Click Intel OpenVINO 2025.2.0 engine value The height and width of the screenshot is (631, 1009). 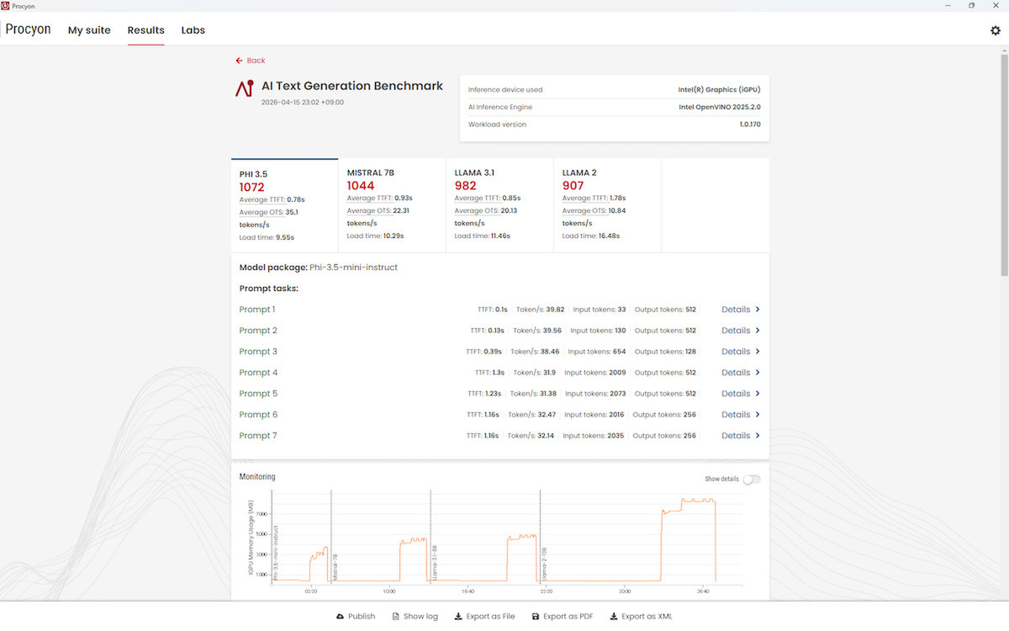(720, 107)
